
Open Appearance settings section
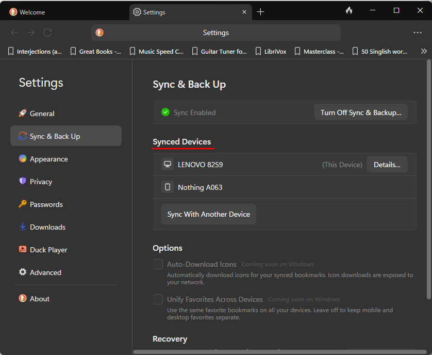click(66, 159)
